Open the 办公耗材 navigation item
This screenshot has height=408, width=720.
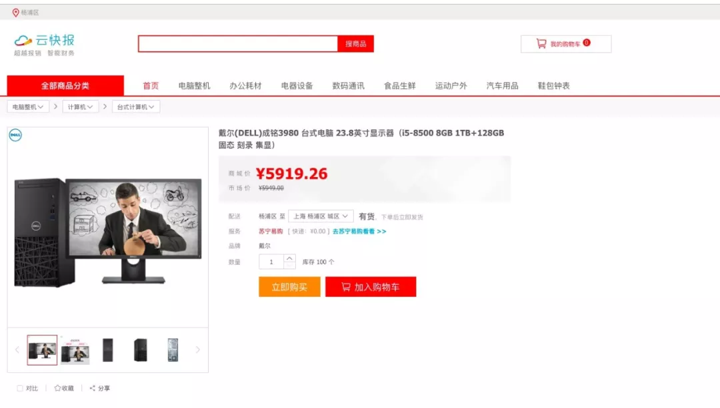[245, 86]
